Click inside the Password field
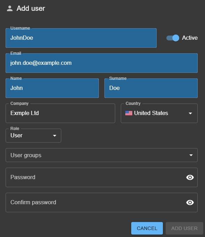The image size is (205, 237). coord(102,177)
